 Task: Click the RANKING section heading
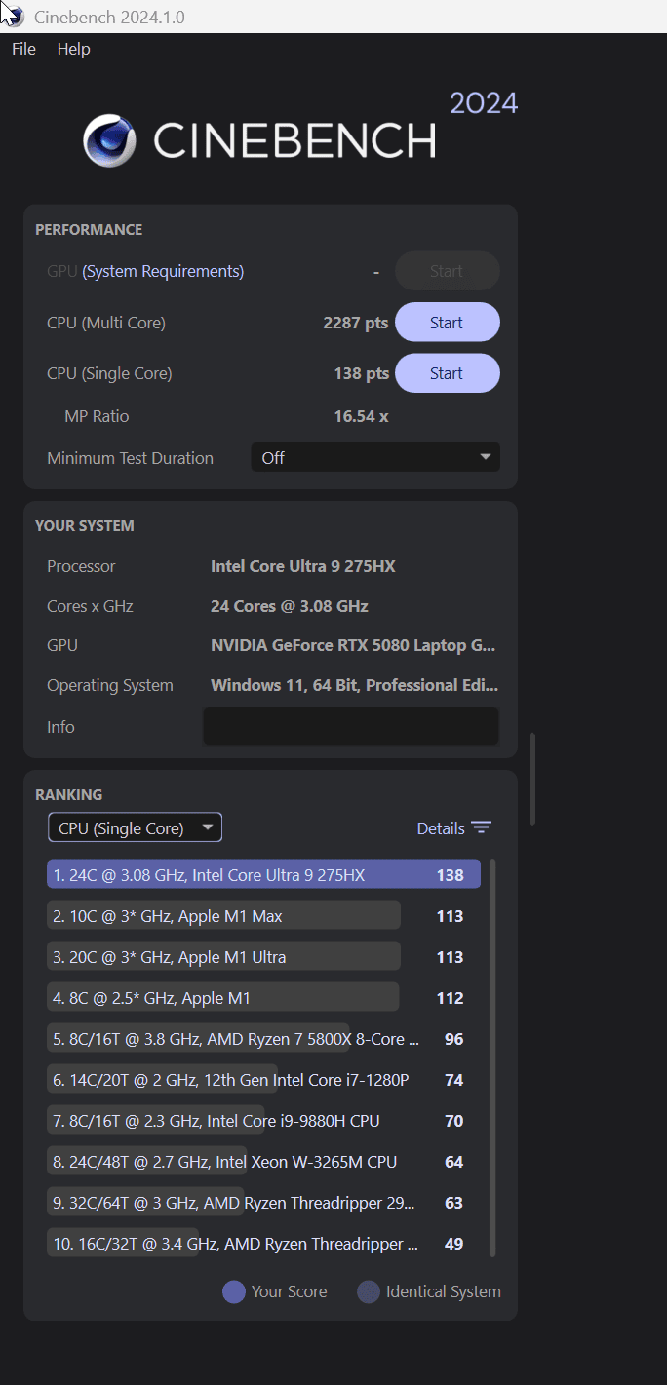pos(68,795)
